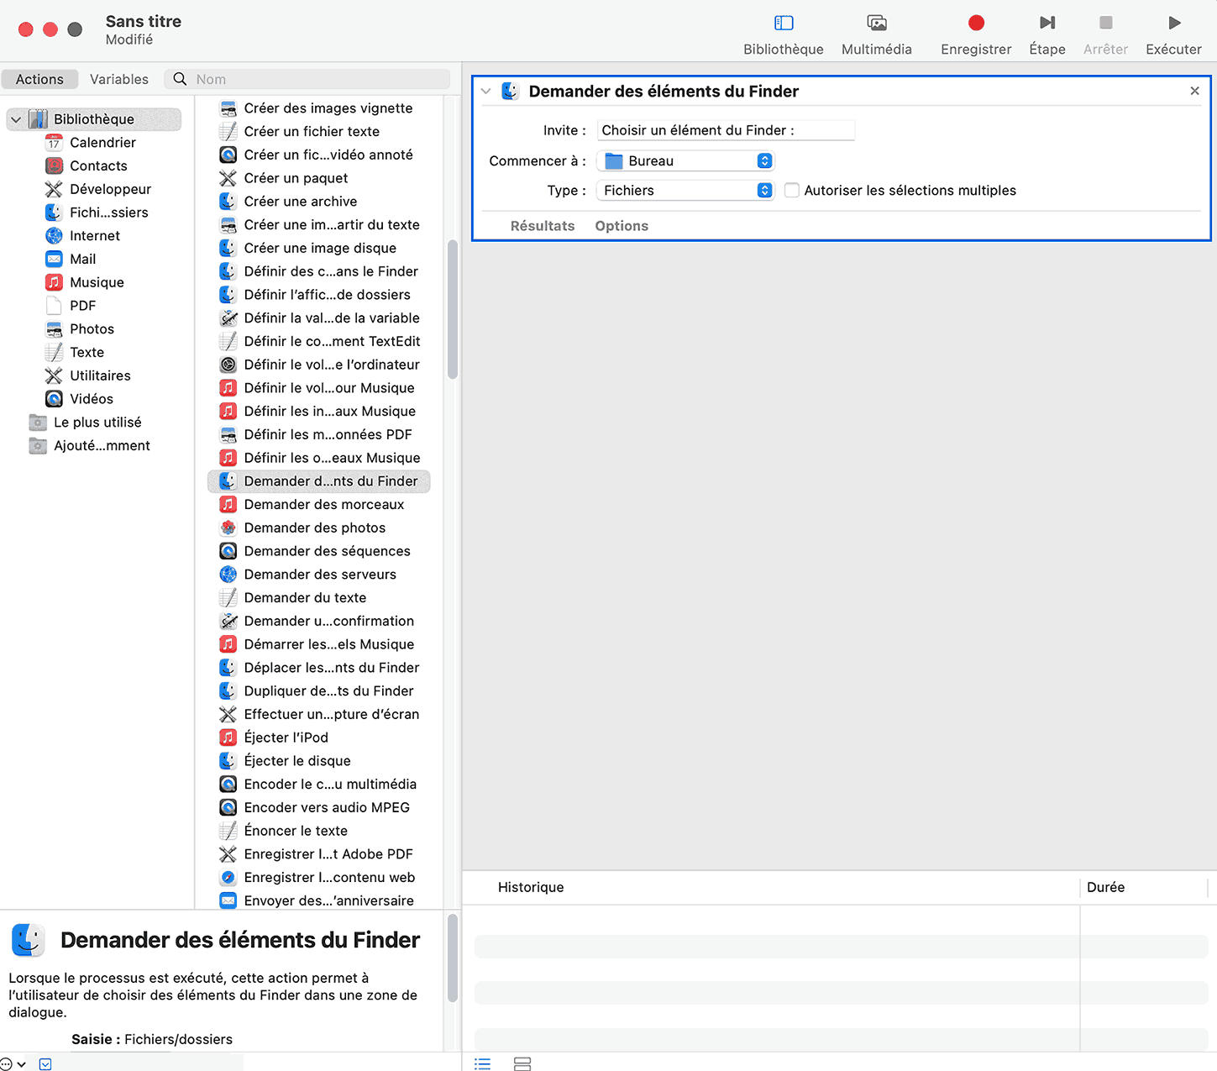Select Définir les métadonnées PDF action
Screen dimensions: 1217x1071
(x=328, y=434)
